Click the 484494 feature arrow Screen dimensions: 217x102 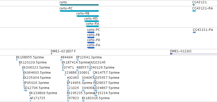point(61,60)
